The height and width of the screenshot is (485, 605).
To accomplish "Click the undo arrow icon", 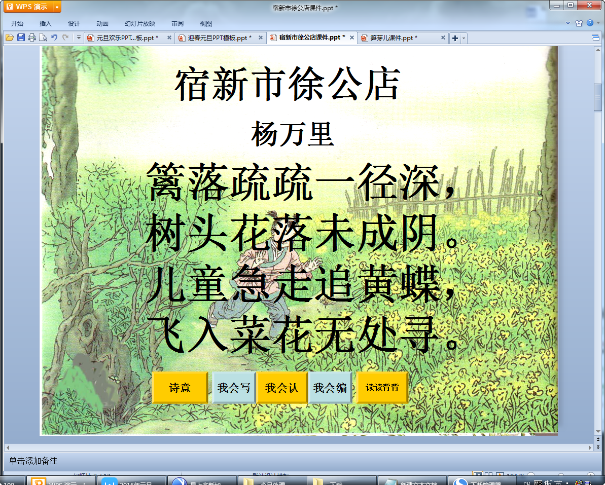I will coord(54,38).
